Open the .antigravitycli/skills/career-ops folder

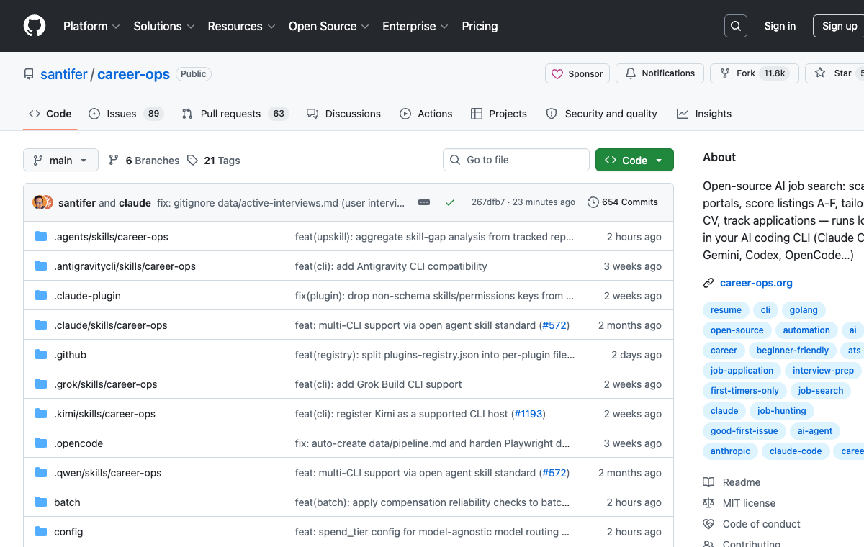[x=125, y=266]
